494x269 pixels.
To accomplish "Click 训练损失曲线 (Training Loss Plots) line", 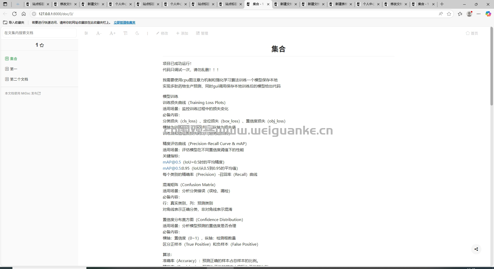I will 194,102.
